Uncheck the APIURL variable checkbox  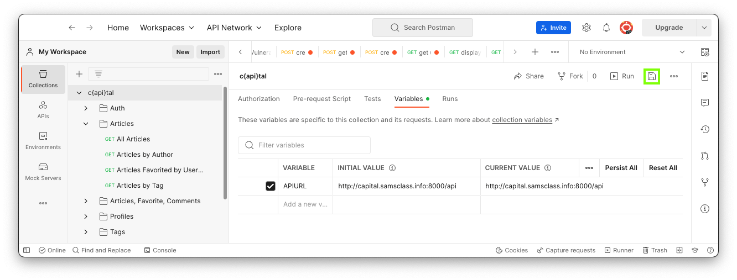271,186
